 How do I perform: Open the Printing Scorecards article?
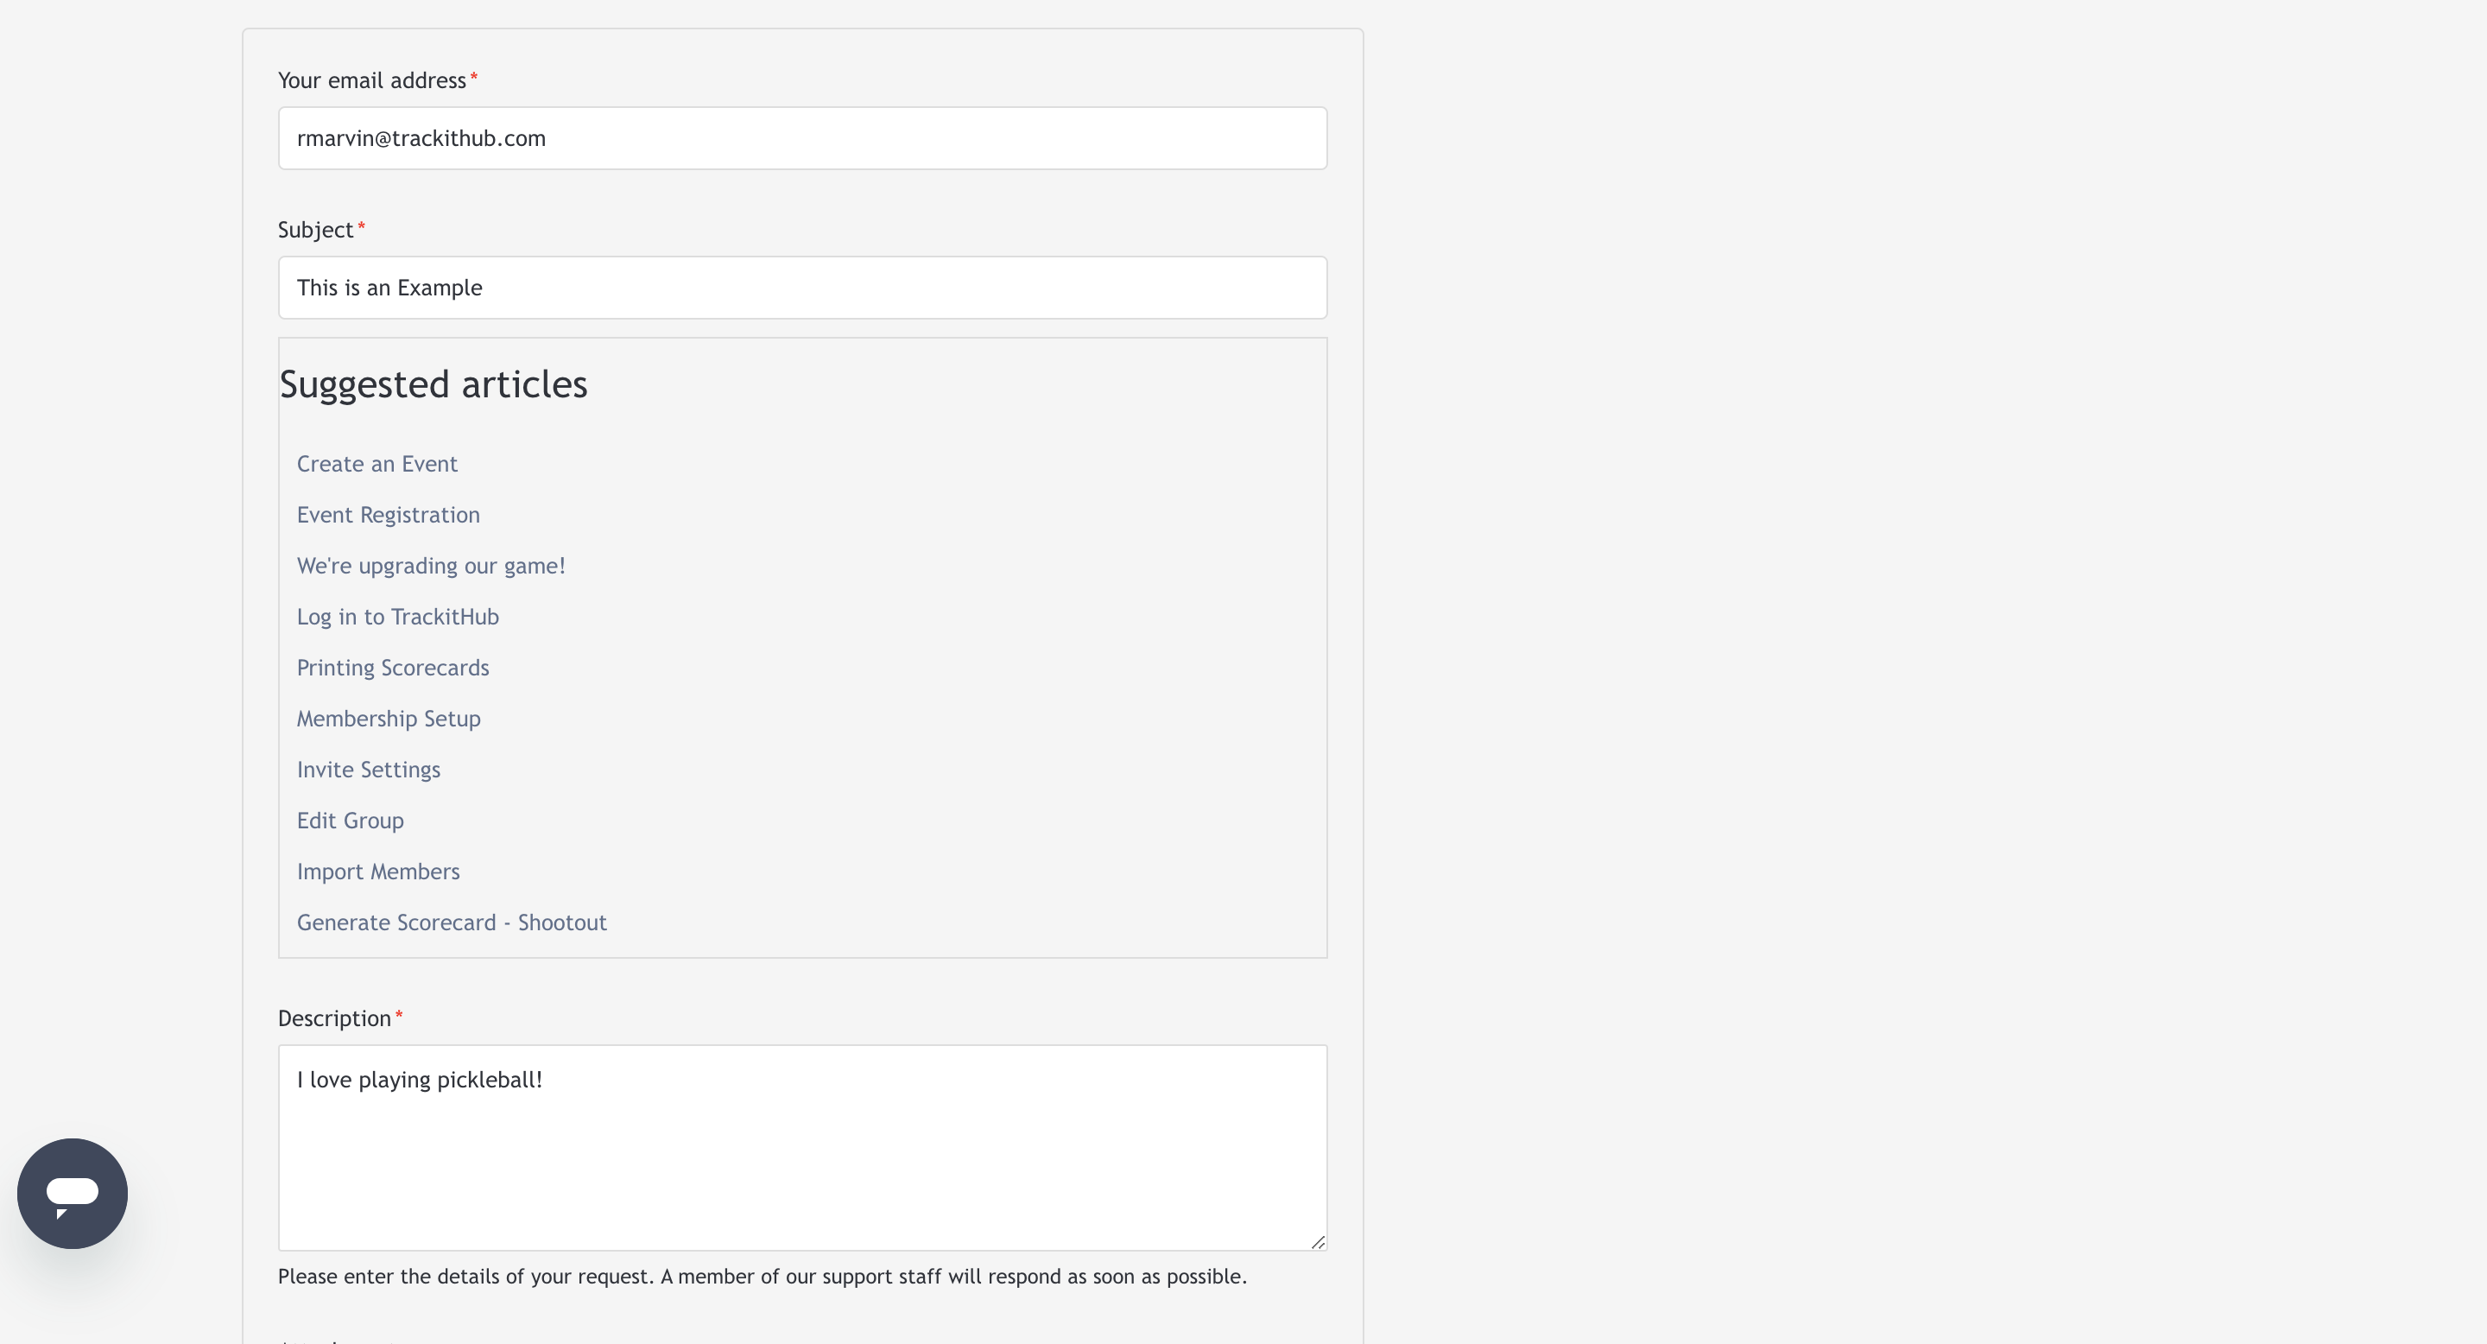click(393, 669)
